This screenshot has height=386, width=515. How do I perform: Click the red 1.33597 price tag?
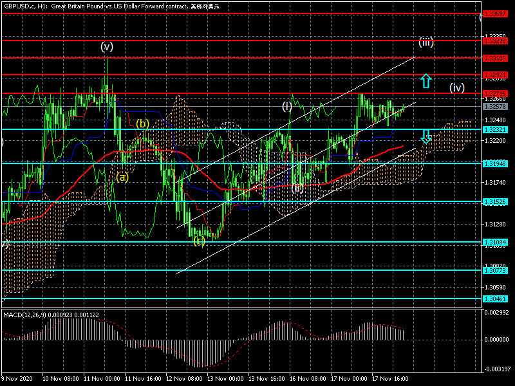click(495, 14)
